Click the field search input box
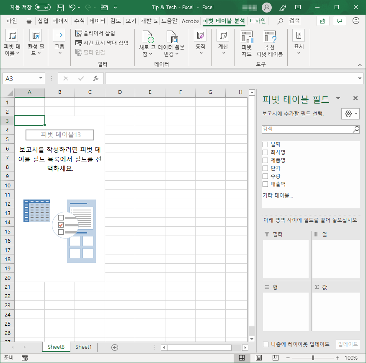The height and width of the screenshot is (363, 366). pyautogui.click(x=310, y=129)
